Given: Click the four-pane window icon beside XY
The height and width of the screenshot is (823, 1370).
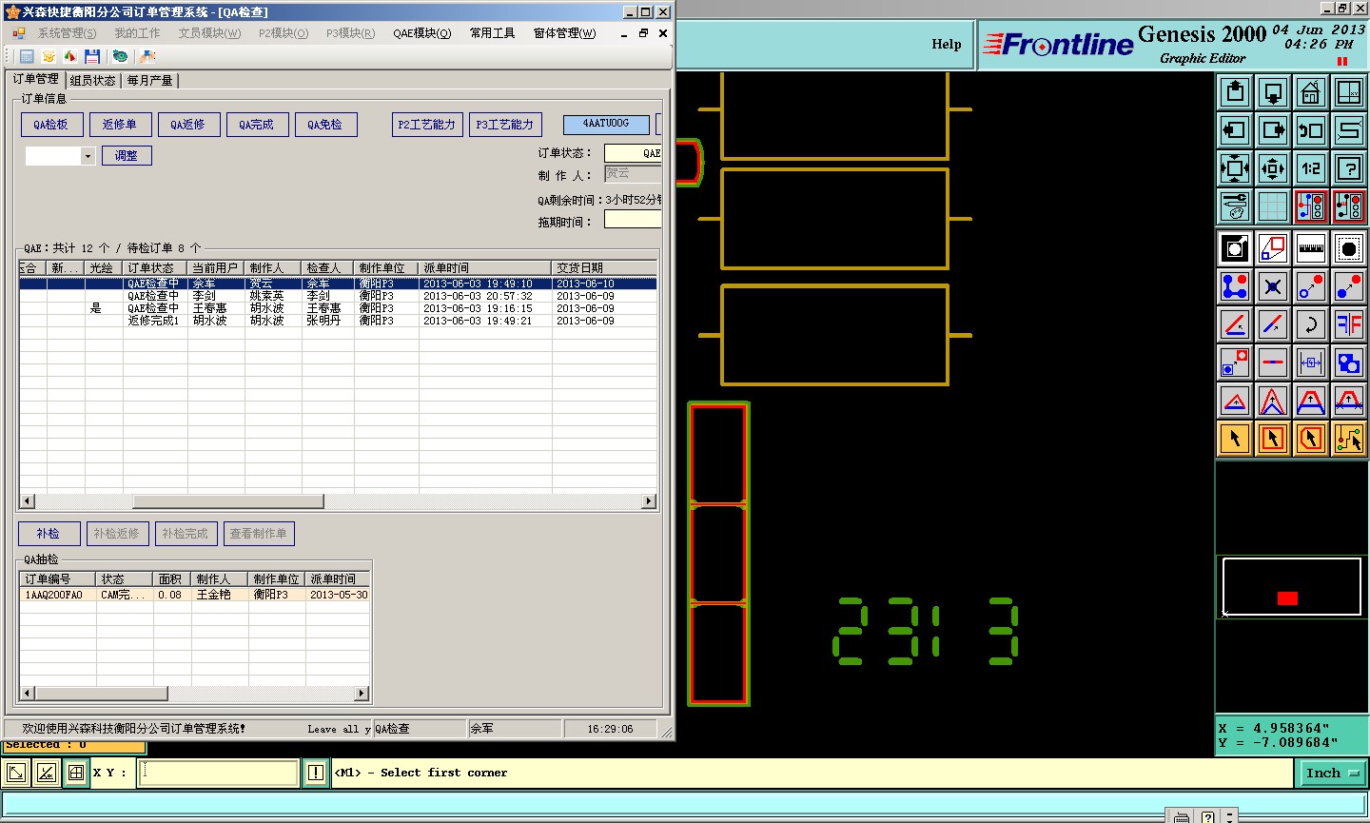Looking at the screenshot, I should (76, 773).
